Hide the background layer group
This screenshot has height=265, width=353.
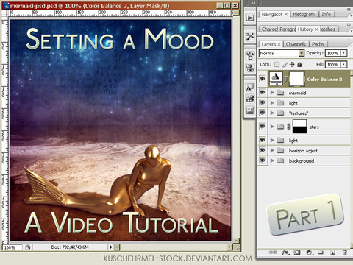coord(263,160)
